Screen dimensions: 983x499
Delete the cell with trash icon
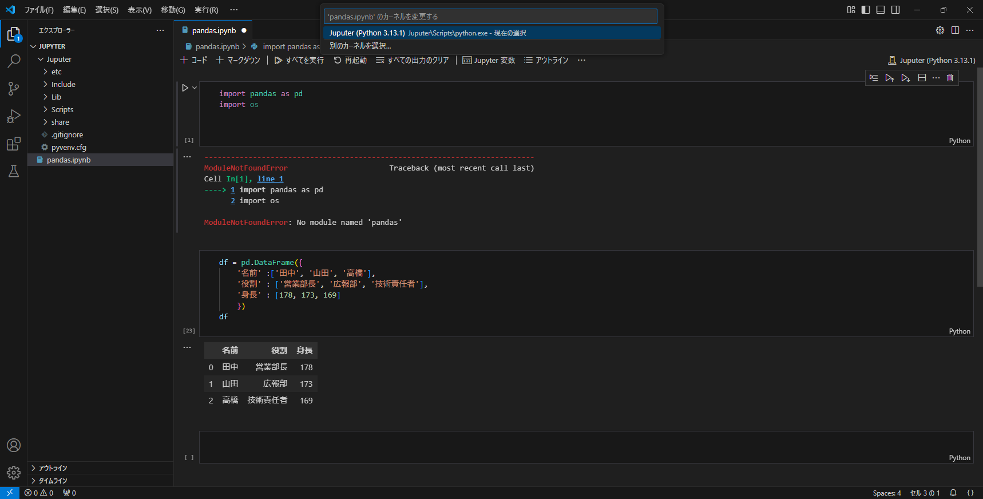pyautogui.click(x=950, y=78)
